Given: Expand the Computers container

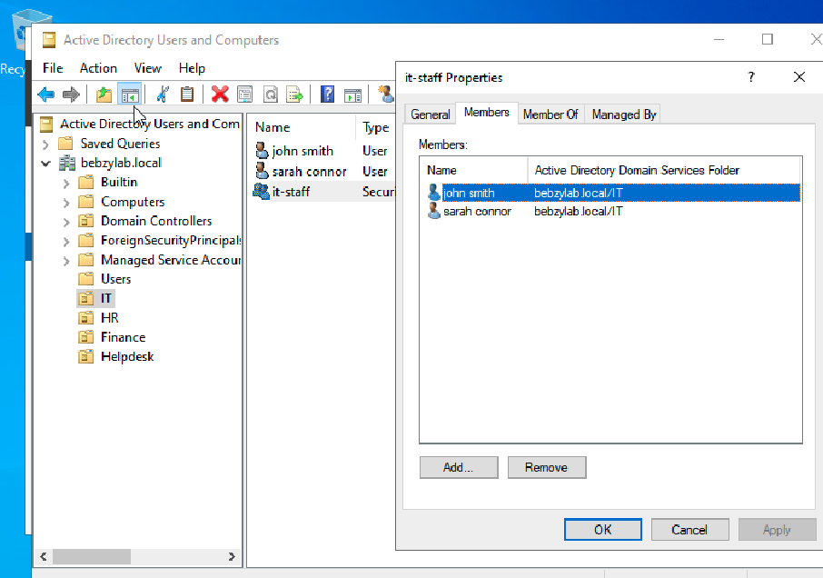Looking at the screenshot, I should tap(66, 202).
